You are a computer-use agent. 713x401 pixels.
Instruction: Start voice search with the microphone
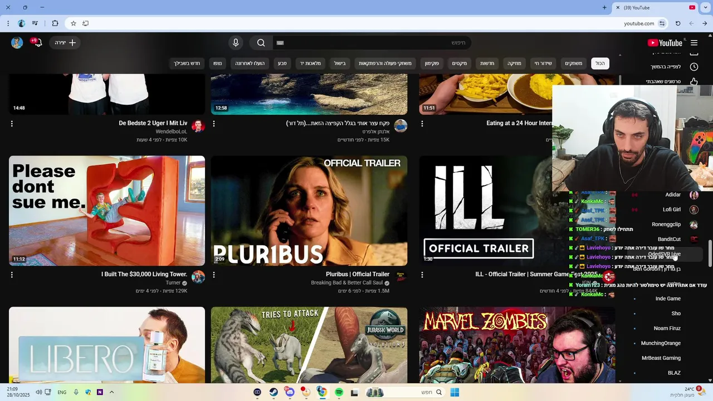[236, 43]
